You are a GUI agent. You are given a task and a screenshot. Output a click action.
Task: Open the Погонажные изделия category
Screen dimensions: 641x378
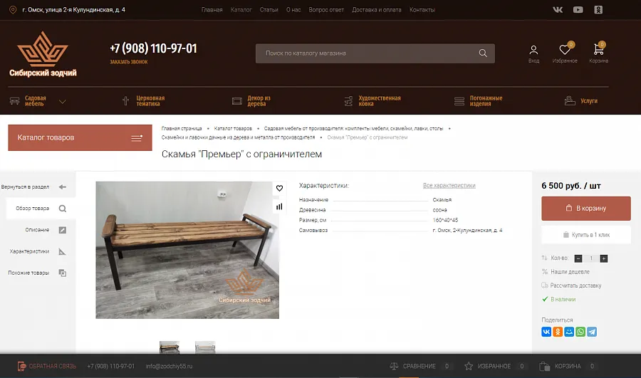tap(479, 101)
